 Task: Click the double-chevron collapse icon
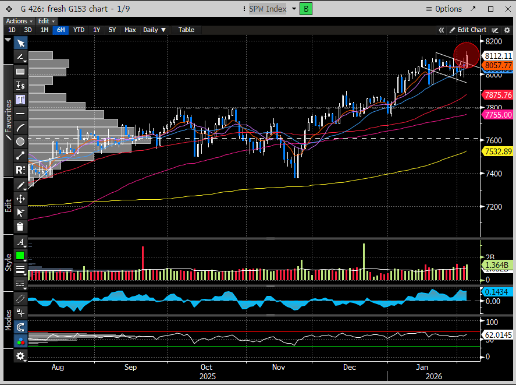coord(442,30)
